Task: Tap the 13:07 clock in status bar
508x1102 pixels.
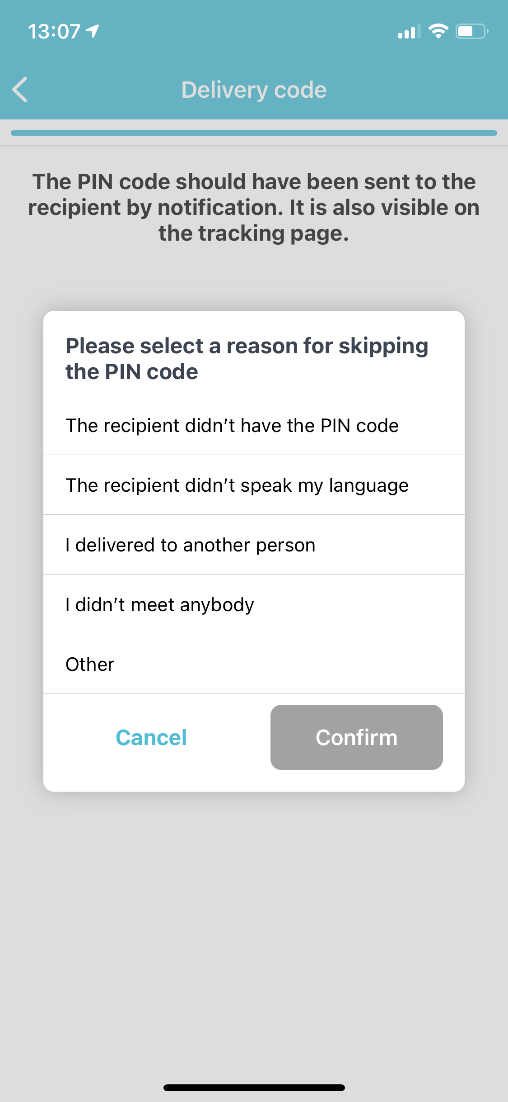Action: (x=54, y=32)
